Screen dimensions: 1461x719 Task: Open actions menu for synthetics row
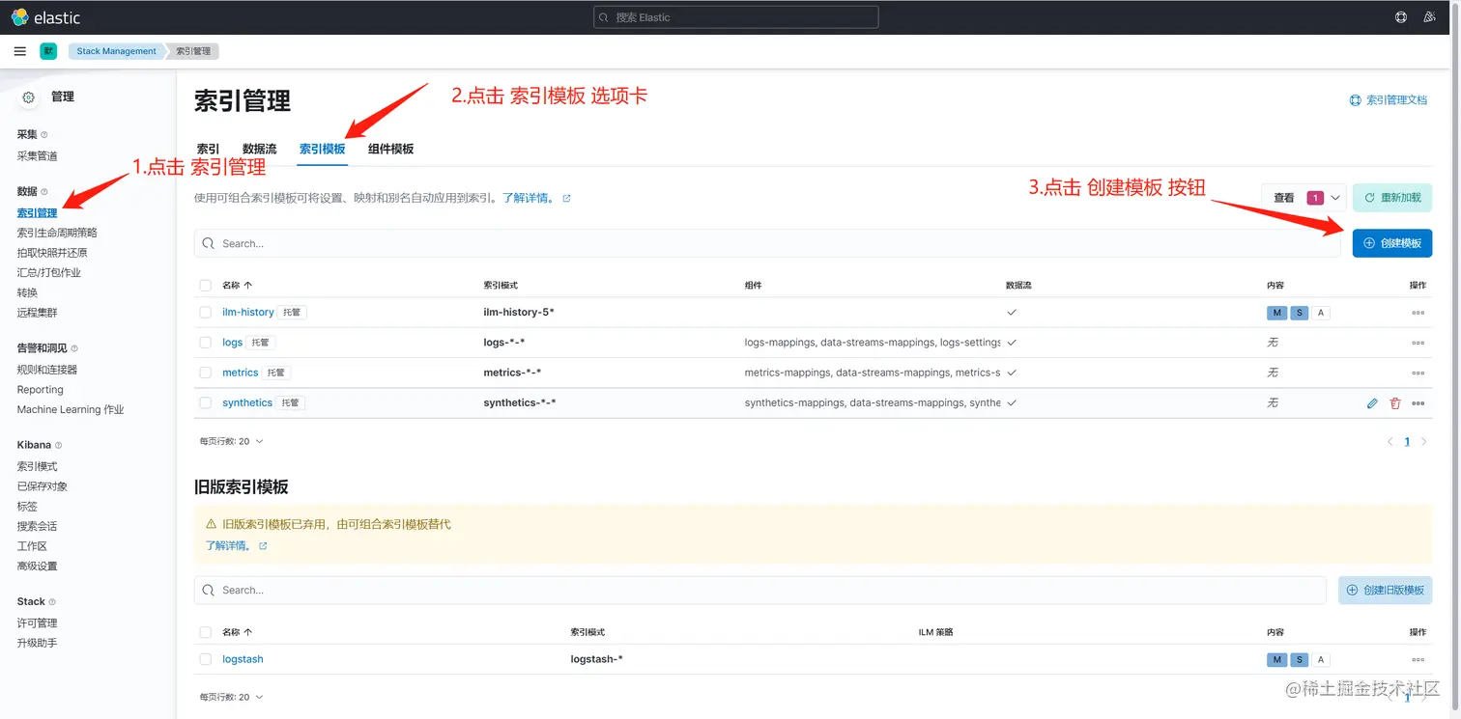(1418, 403)
